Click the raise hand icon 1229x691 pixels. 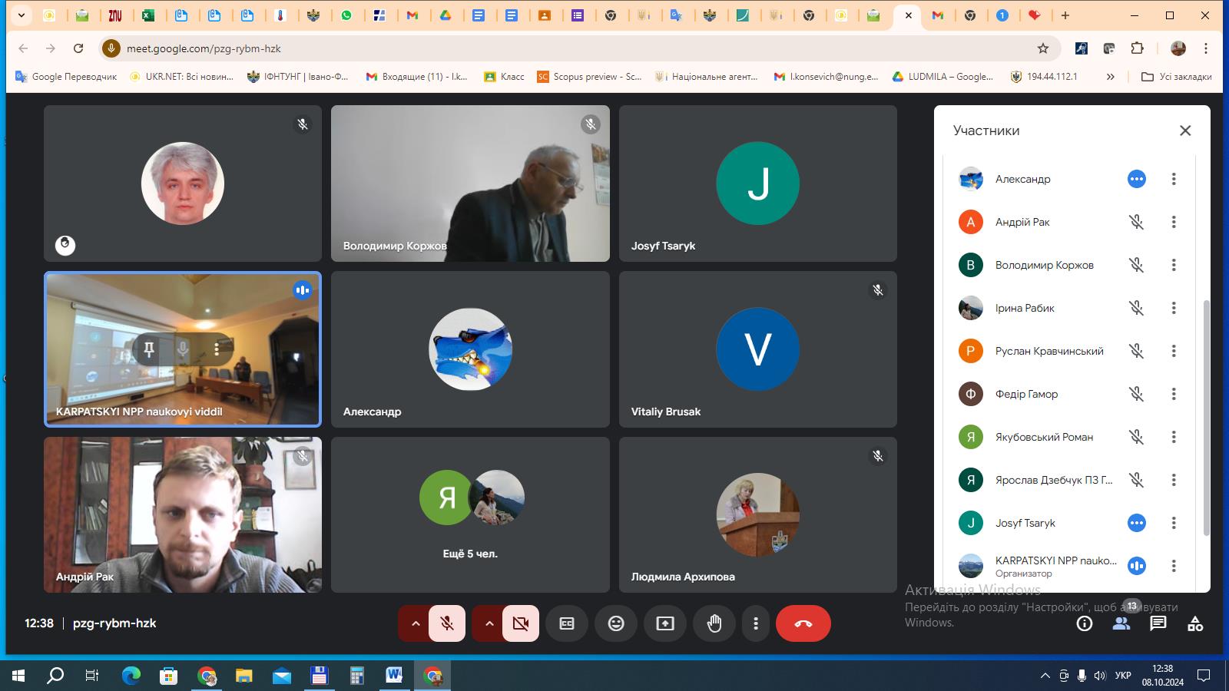[714, 623]
